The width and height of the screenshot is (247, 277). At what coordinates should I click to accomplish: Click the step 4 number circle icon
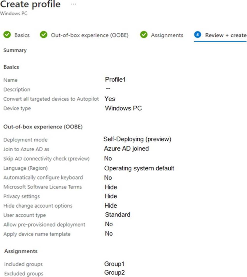198,35
